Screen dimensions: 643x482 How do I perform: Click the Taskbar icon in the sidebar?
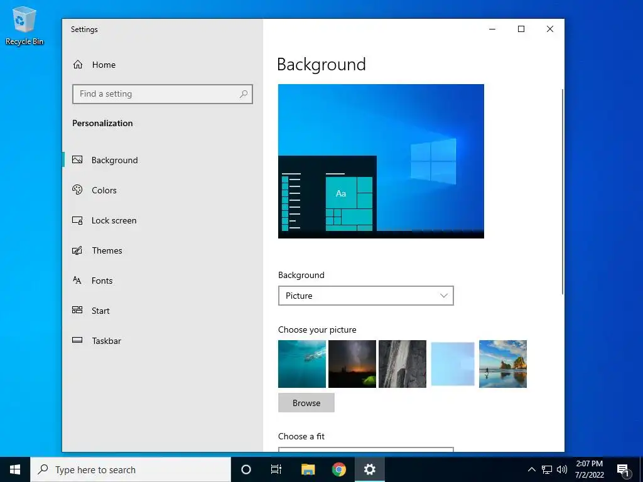pos(77,340)
